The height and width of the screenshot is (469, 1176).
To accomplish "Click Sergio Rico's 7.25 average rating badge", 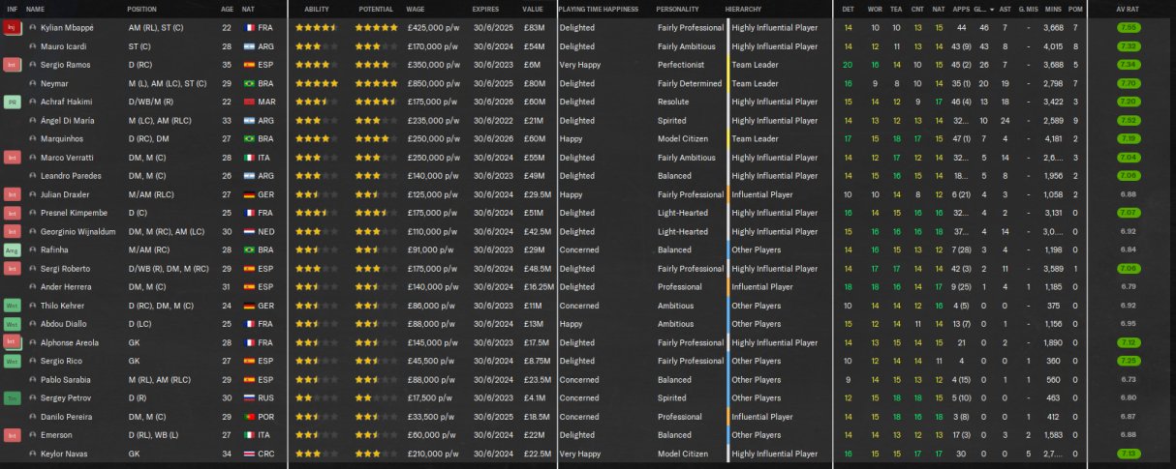I will click(x=1128, y=361).
